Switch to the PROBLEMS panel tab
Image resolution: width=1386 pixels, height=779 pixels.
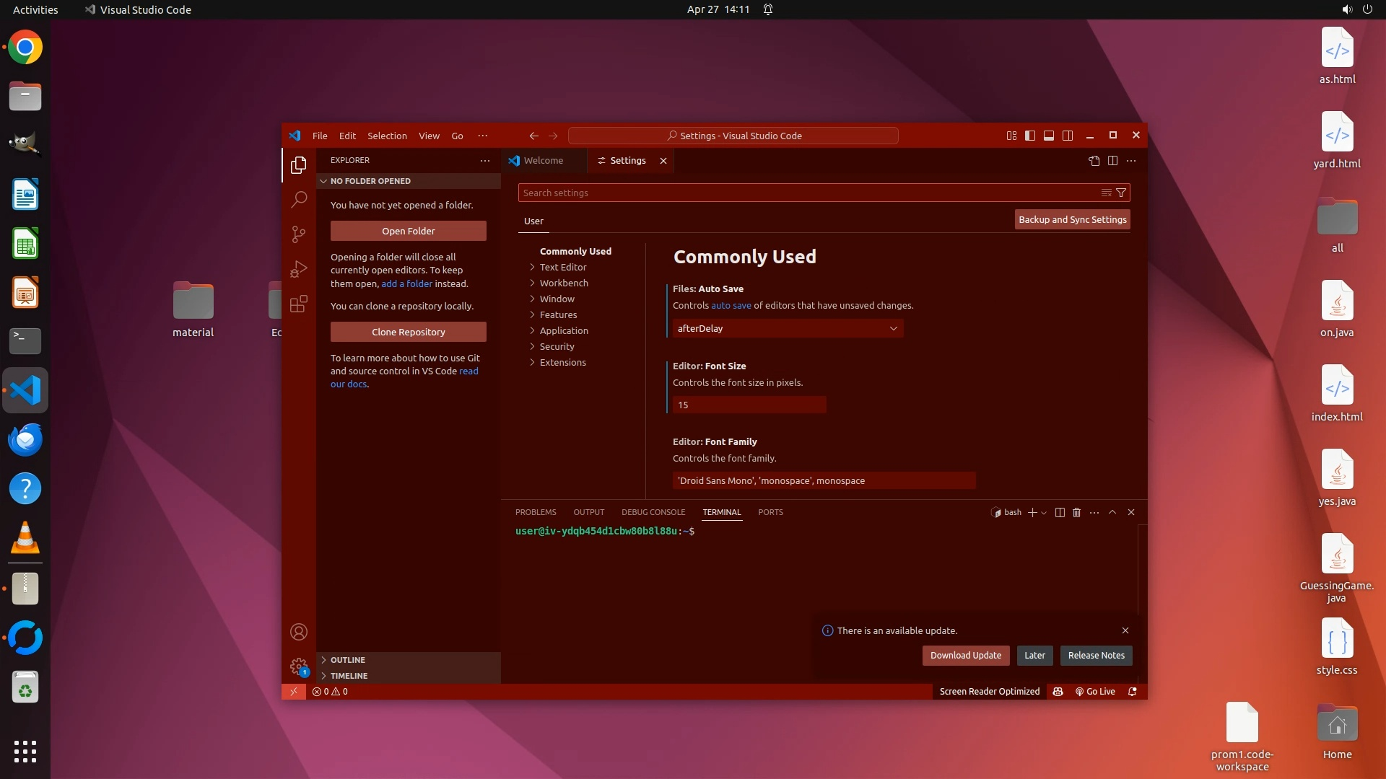click(x=536, y=512)
